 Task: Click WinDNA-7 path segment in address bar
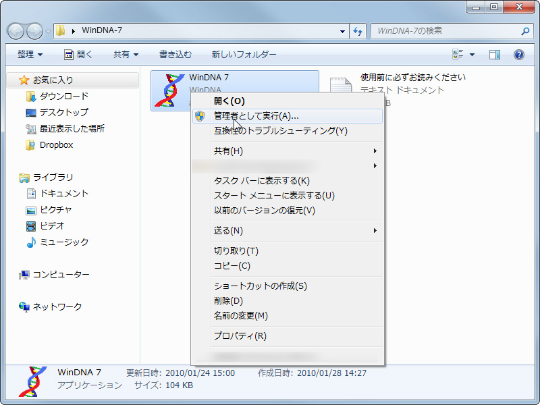pos(102,30)
